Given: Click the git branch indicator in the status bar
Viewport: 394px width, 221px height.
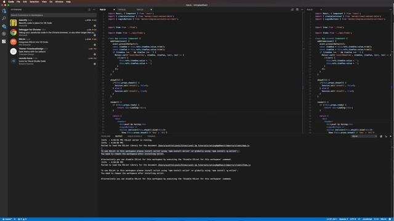Looking at the screenshot, I should point(7,219).
